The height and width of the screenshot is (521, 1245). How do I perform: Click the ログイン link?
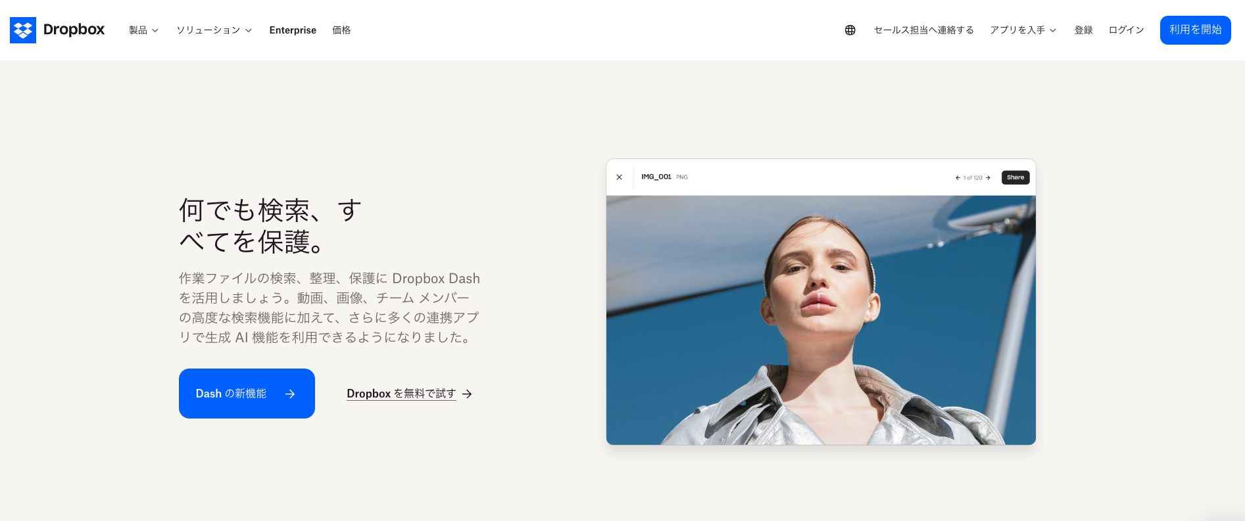[1126, 30]
